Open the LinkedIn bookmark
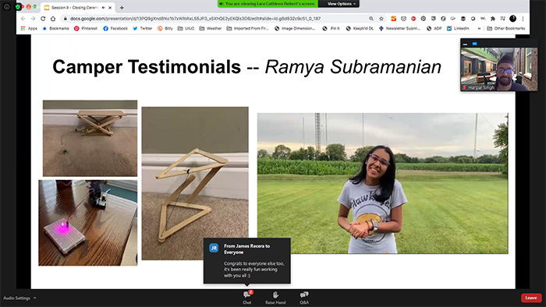The image size is (546, 307). pos(458,29)
